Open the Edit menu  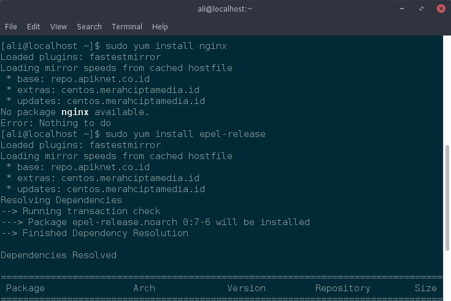33,27
